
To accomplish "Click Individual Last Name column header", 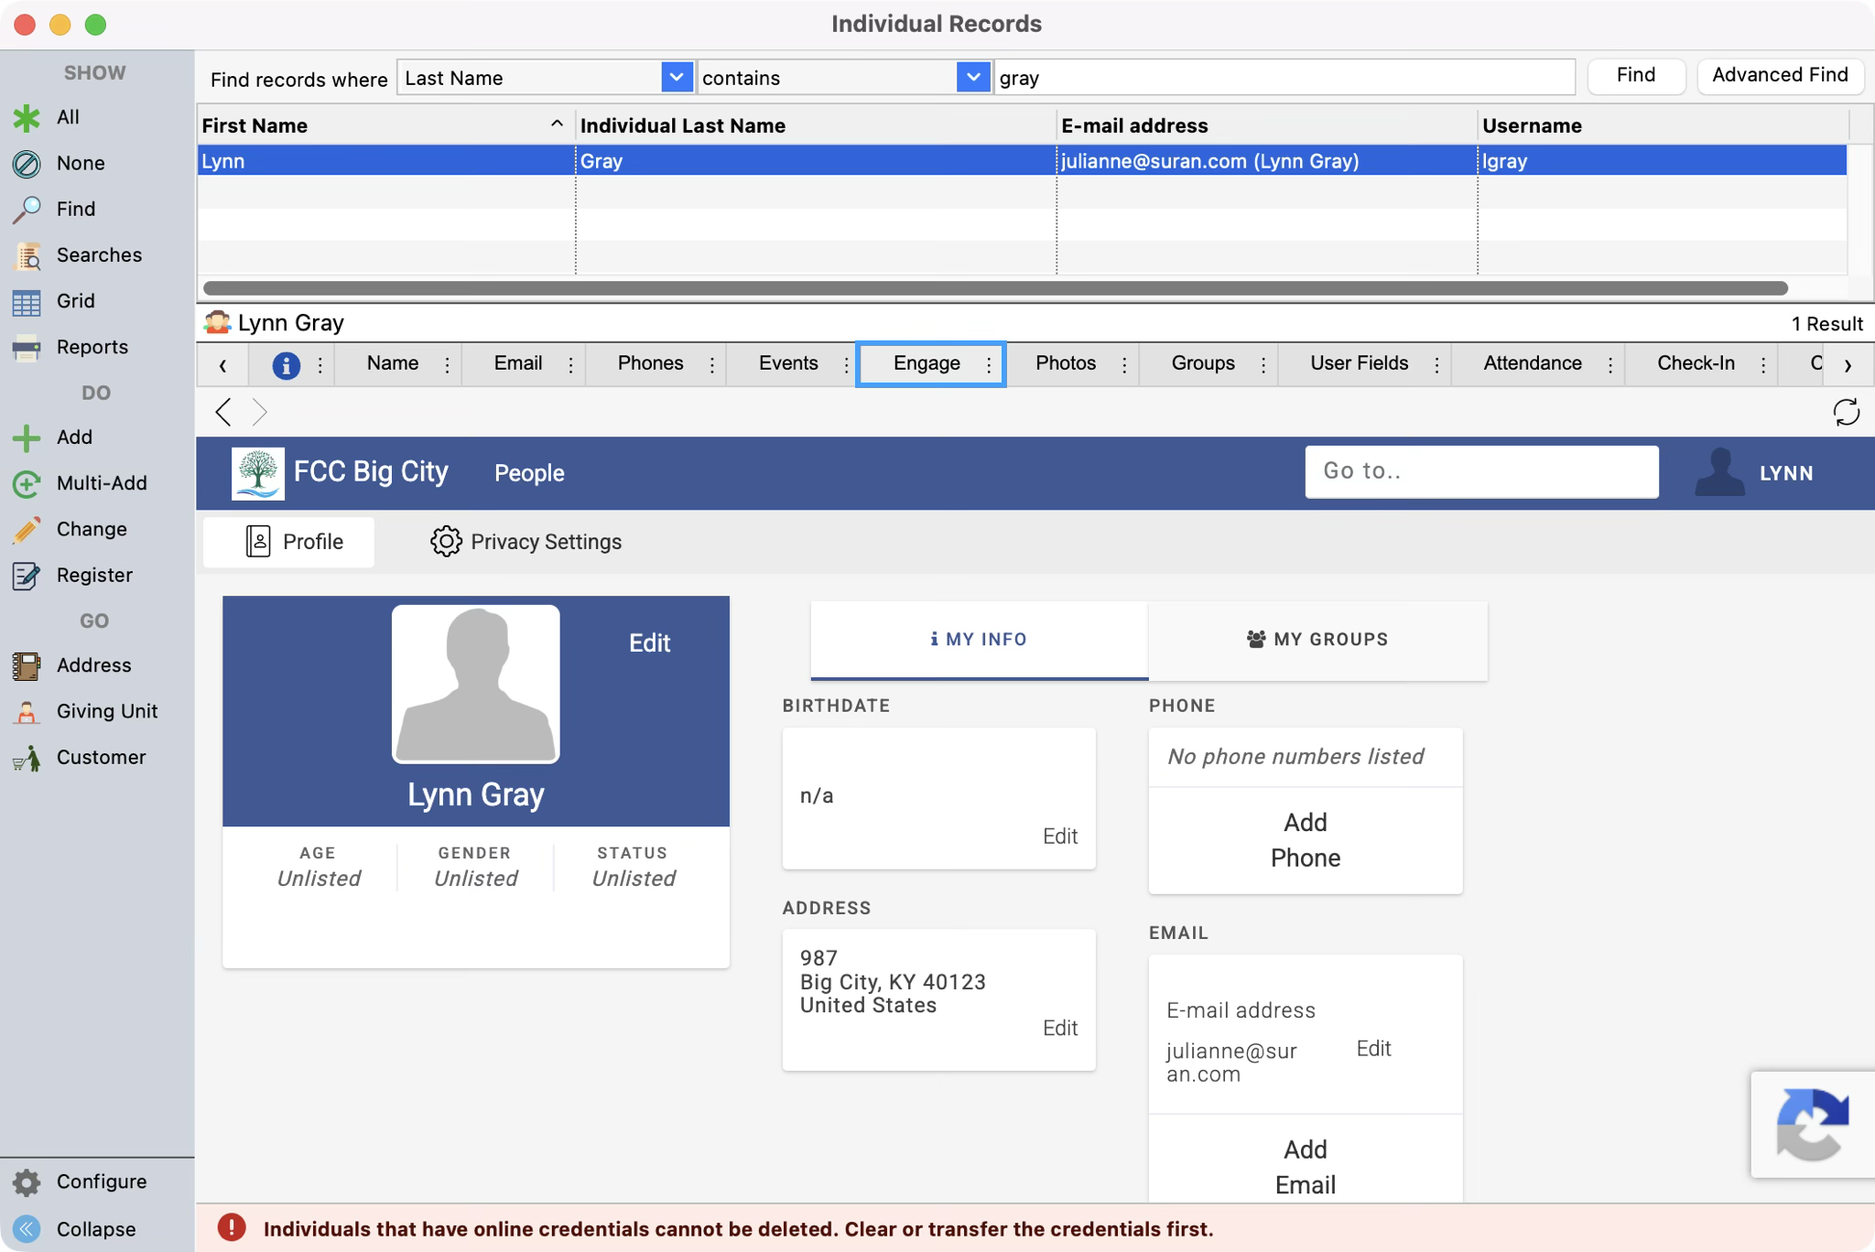I will pos(815,125).
